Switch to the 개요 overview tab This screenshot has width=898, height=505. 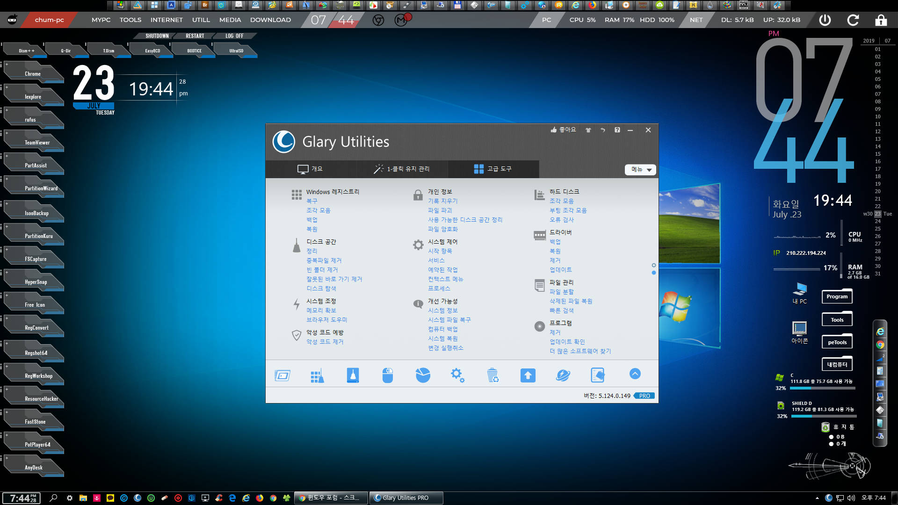pyautogui.click(x=311, y=169)
